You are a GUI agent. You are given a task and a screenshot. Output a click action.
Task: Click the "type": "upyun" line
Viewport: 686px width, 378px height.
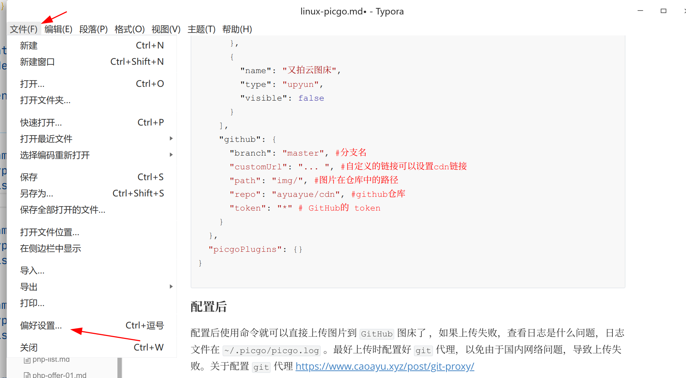pos(282,84)
